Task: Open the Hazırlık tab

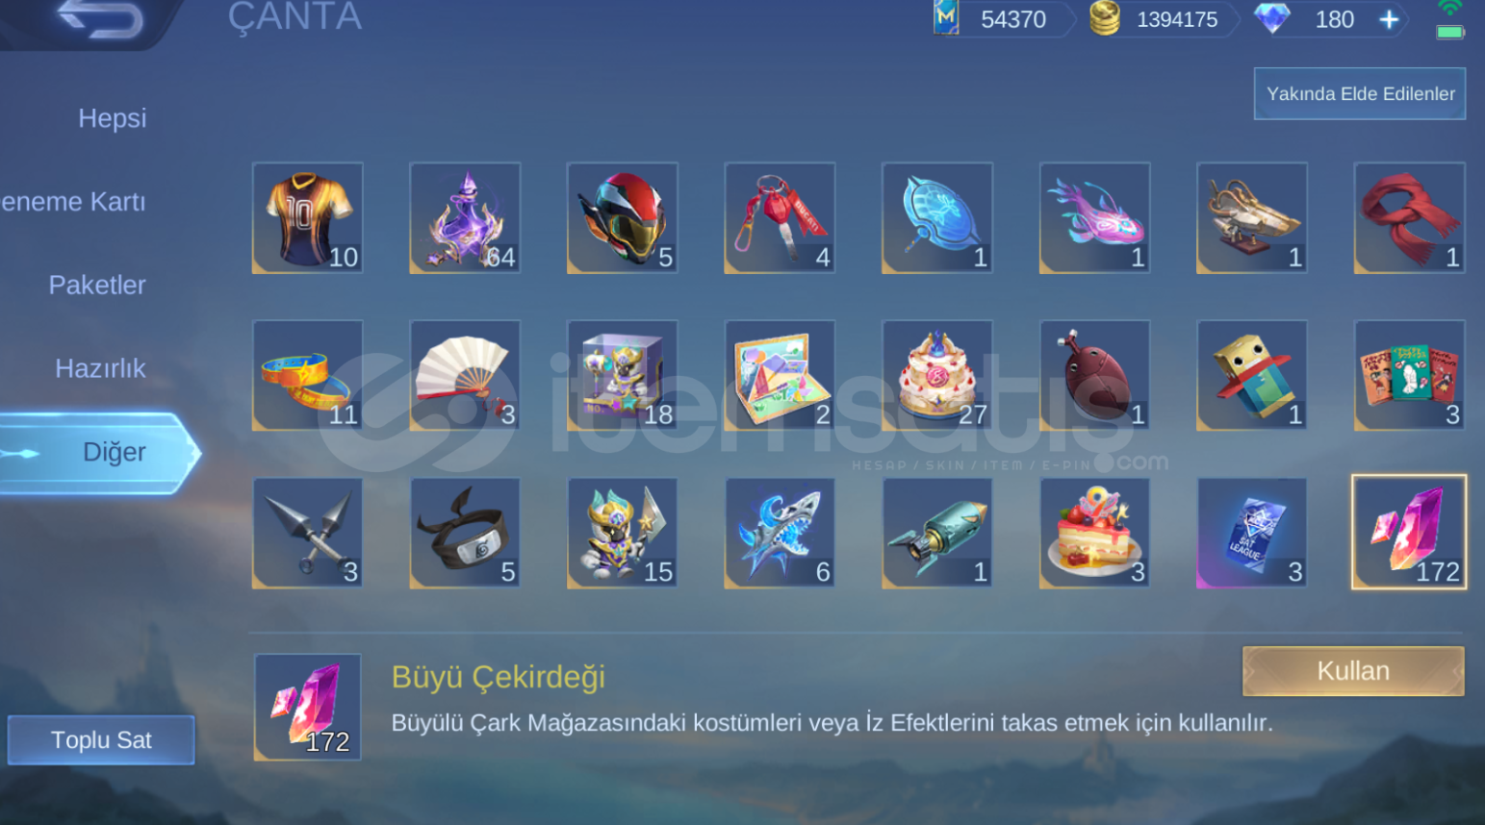Action: (x=100, y=368)
